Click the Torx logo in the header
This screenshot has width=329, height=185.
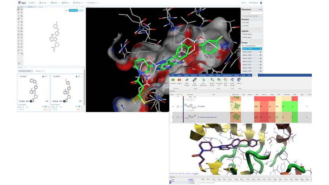(22, 3)
